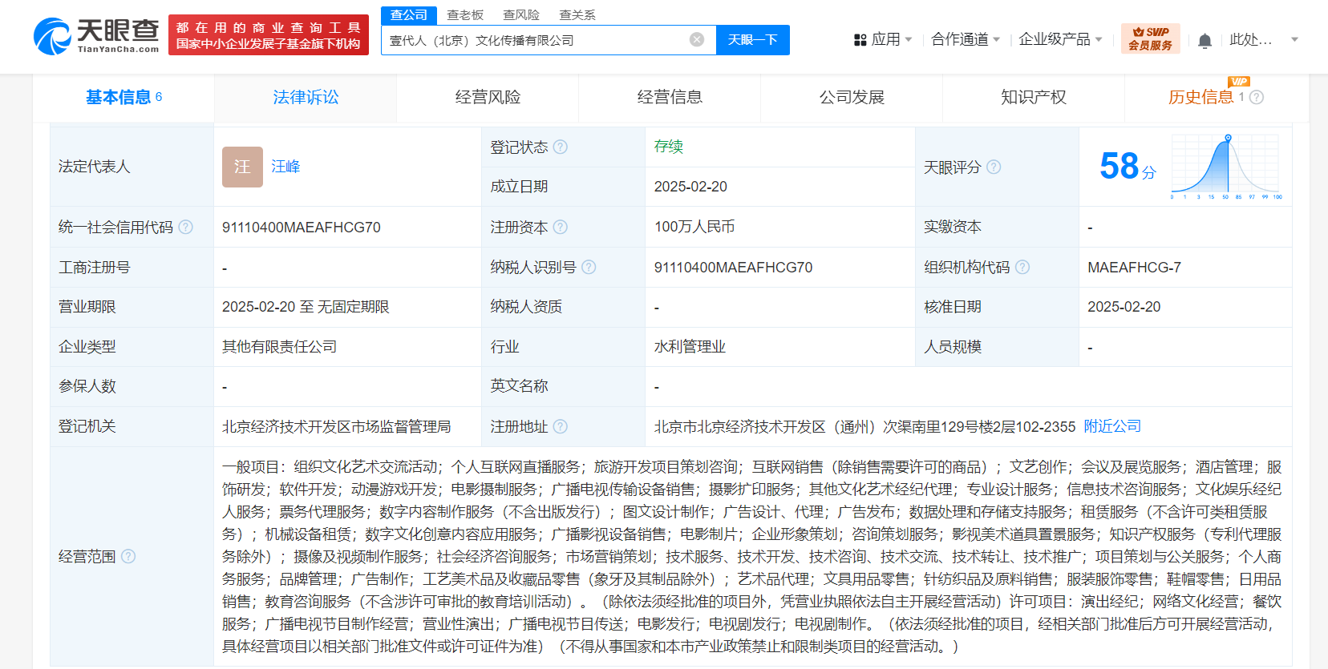Click help icon beside 统一社会信用代码

[x=185, y=227]
